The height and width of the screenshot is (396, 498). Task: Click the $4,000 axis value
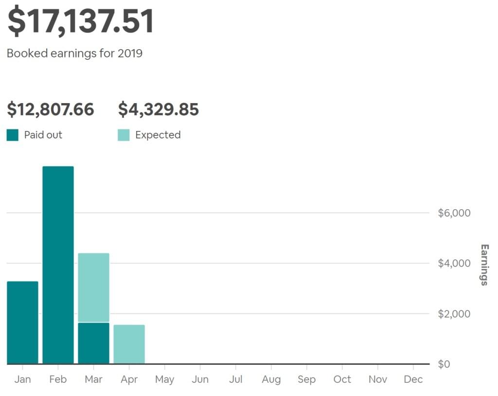coord(453,263)
